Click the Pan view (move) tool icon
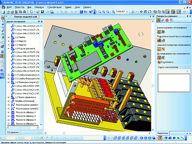Viewport: 192px width, 144px height. 141,12
